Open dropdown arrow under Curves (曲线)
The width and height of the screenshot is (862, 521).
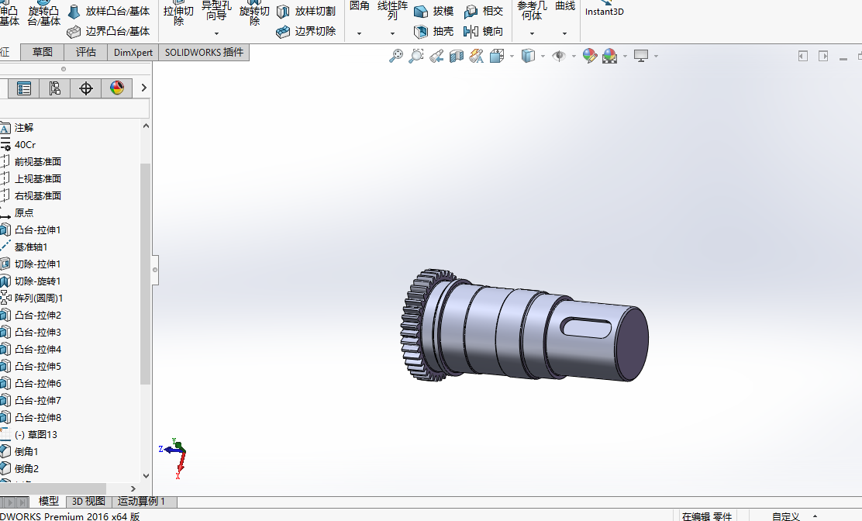point(564,33)
